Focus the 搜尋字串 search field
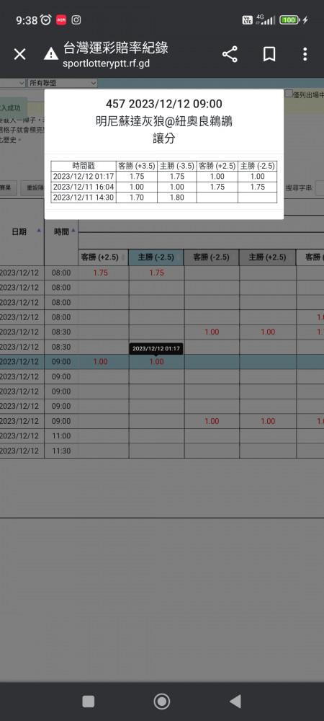Image resolution: width=324 pixels, height=721 pixels. coord(320,188)
